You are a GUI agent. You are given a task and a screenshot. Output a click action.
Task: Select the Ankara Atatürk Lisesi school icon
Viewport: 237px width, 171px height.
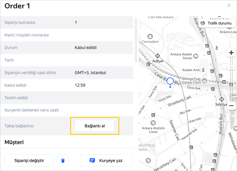[x=153, y=123]
